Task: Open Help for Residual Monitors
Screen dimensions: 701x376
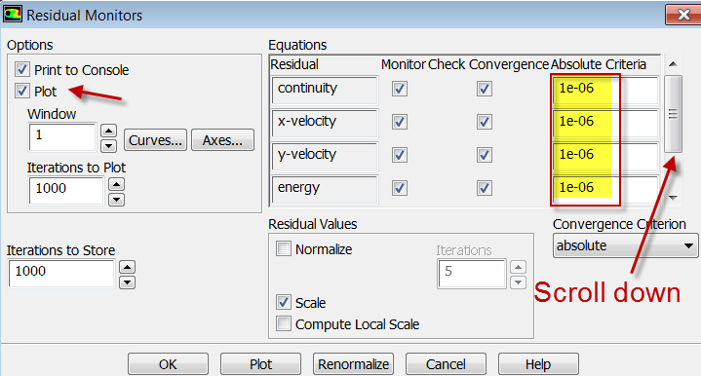Action: (x=538, y=364)
